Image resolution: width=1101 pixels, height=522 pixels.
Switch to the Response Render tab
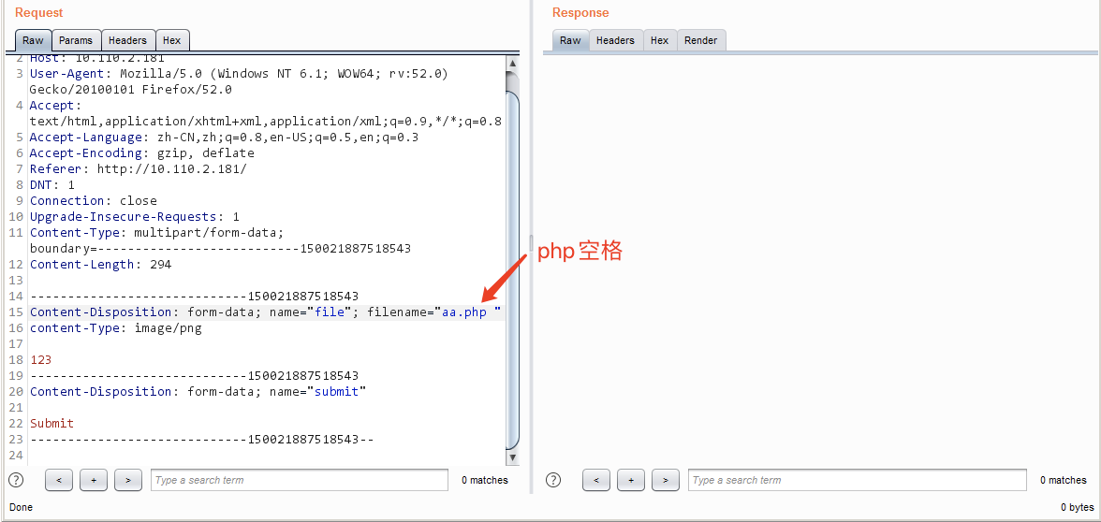coord(700,41)
